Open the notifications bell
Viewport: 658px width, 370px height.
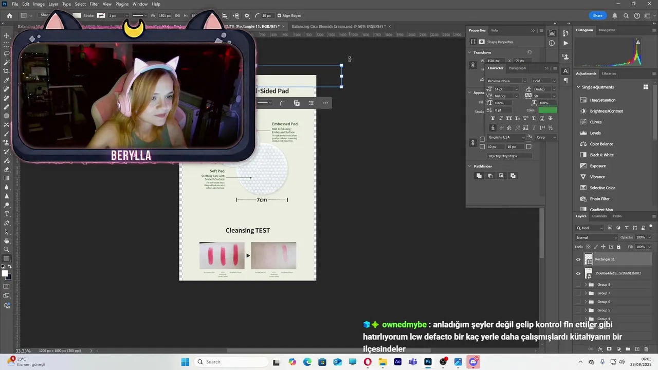pyautogui.click(x=615, y=15)
